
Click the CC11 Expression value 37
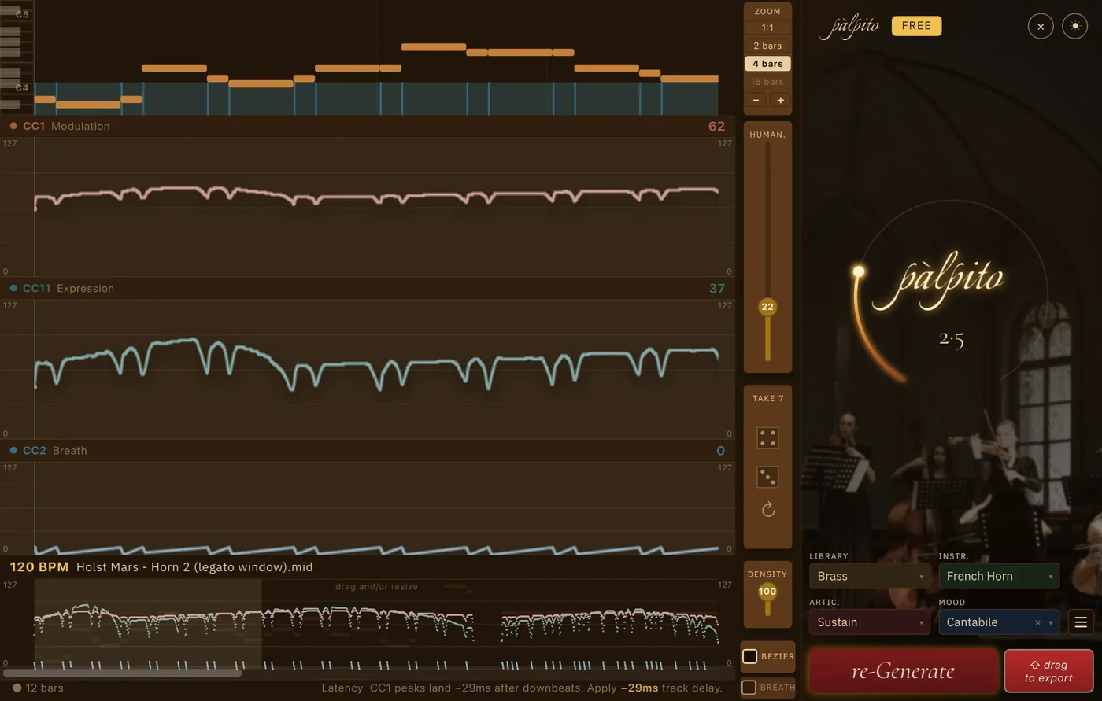tap(716, 288)
